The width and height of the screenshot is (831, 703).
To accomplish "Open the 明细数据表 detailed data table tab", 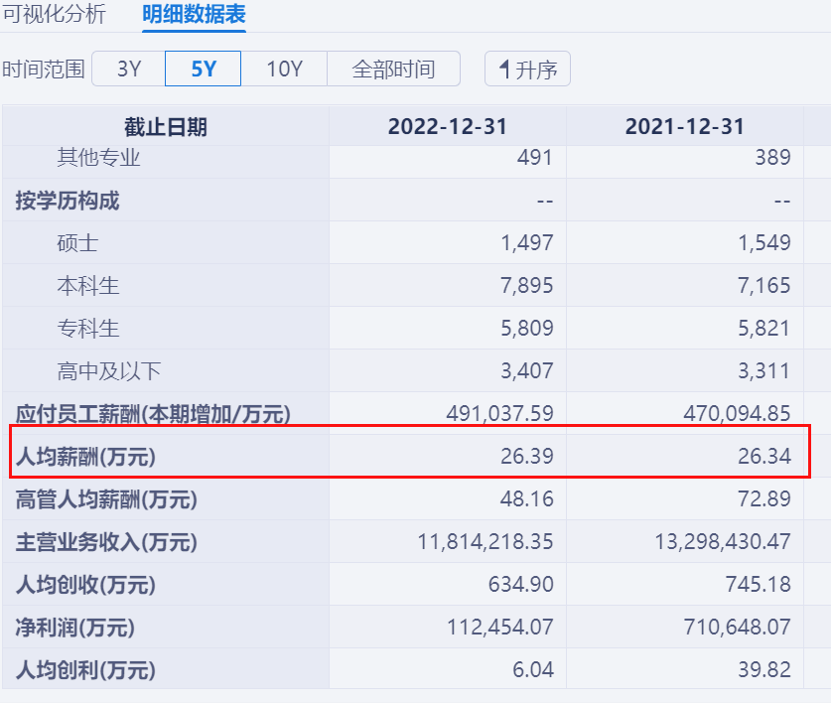I will click(x=190, y=16).
